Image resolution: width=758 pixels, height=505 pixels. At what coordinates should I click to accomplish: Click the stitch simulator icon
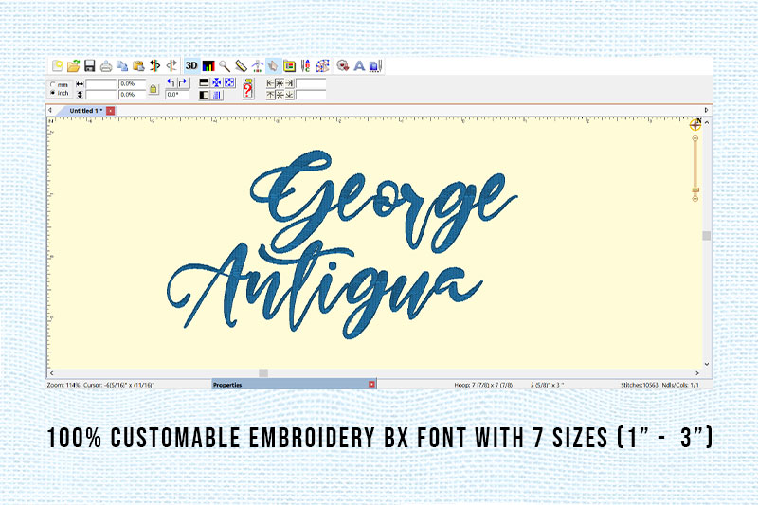[257, 65]
